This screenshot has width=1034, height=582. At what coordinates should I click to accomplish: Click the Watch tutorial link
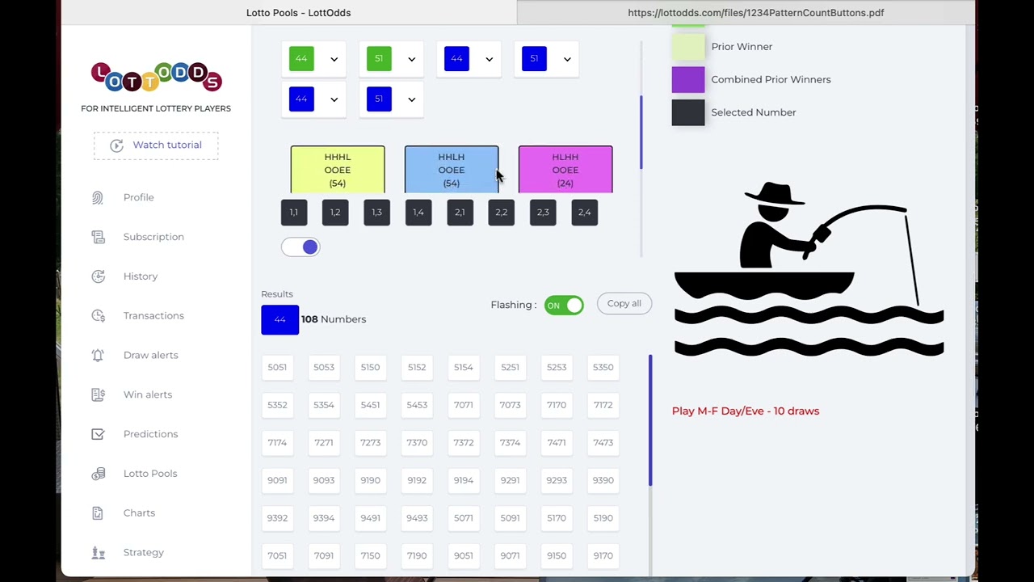167,145
